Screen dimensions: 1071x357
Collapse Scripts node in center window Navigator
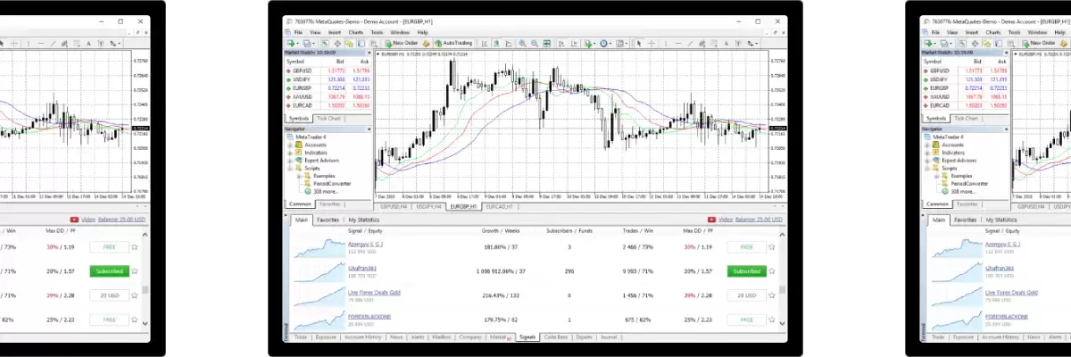pos(290,168)
